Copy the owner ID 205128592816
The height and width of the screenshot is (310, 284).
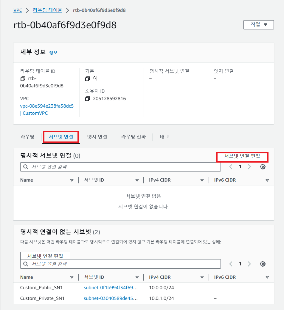coord(87,99)
